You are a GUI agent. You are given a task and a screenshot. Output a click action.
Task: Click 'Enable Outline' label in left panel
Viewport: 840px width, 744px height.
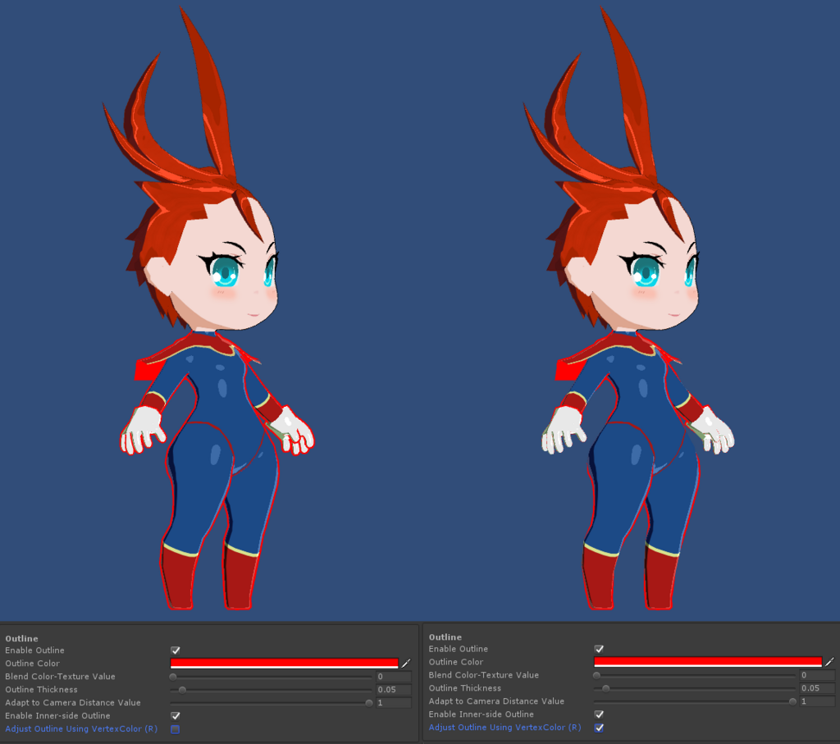tap(34, 650)
